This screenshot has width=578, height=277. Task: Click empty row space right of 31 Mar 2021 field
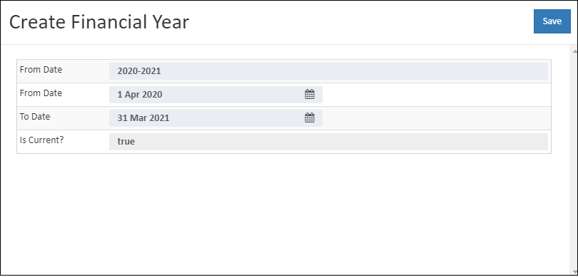437,118
